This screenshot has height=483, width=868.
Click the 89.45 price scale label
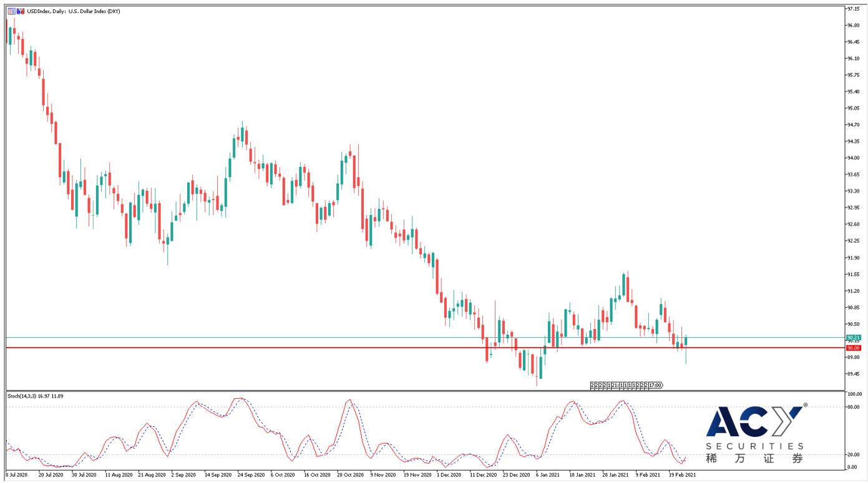tap(855, 374)
